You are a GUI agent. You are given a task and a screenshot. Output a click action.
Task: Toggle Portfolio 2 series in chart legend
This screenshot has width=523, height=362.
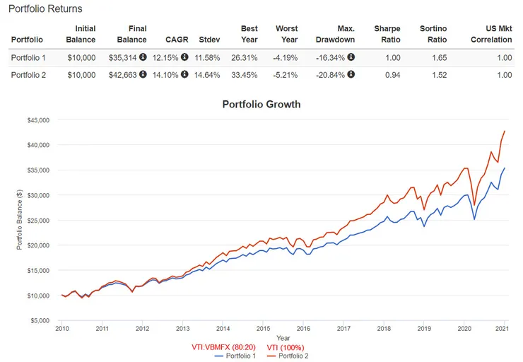291,356
